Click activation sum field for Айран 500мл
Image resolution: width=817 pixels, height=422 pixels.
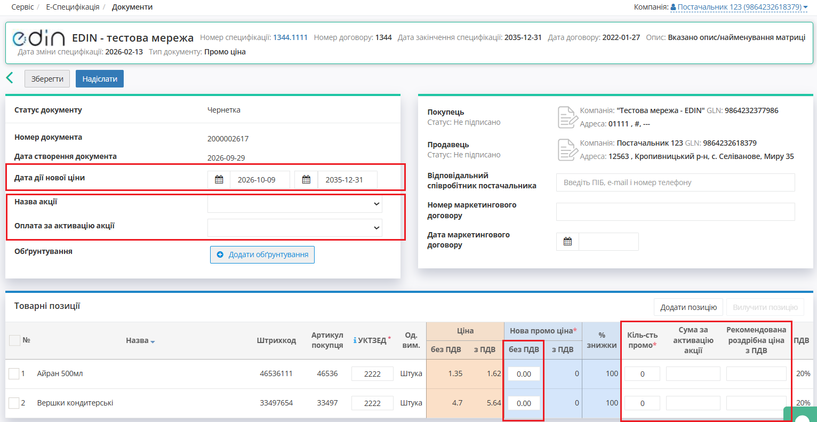coord(693,374)
